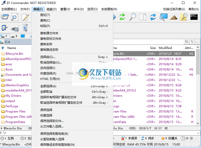
Task: Click the checkmark sheet toolbar icon
Action: point(4,28)
